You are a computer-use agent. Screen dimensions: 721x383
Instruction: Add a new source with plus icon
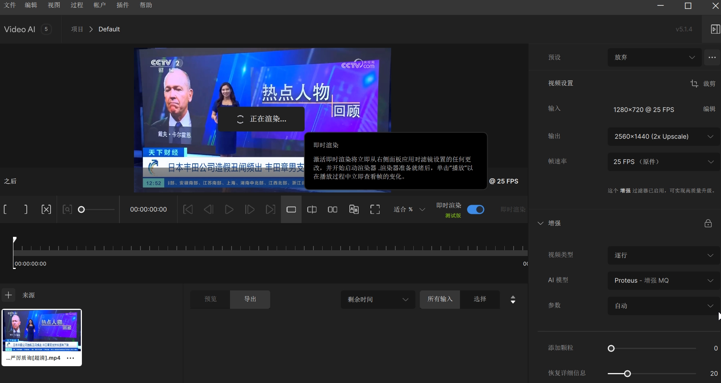(x=8, y=295)
